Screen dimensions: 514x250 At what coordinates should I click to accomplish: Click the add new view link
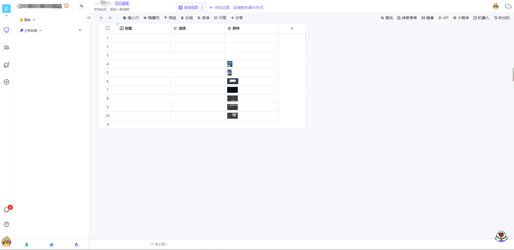click(x=236, y=8)
